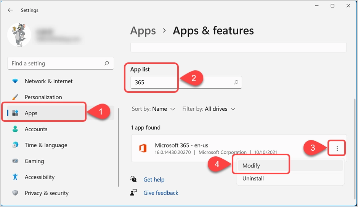Screen dimensions: 358x207
Task: Click the right-side page scrollbar
Action: pyautogui.click(x=355, y=148)
